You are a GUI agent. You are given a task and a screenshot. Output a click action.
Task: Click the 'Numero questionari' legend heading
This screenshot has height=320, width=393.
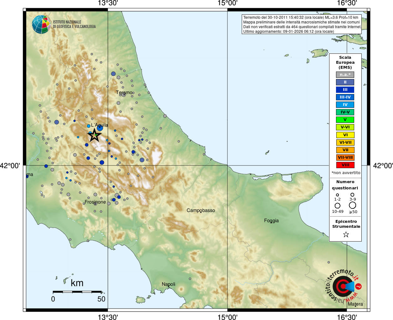tap(345, 185)
